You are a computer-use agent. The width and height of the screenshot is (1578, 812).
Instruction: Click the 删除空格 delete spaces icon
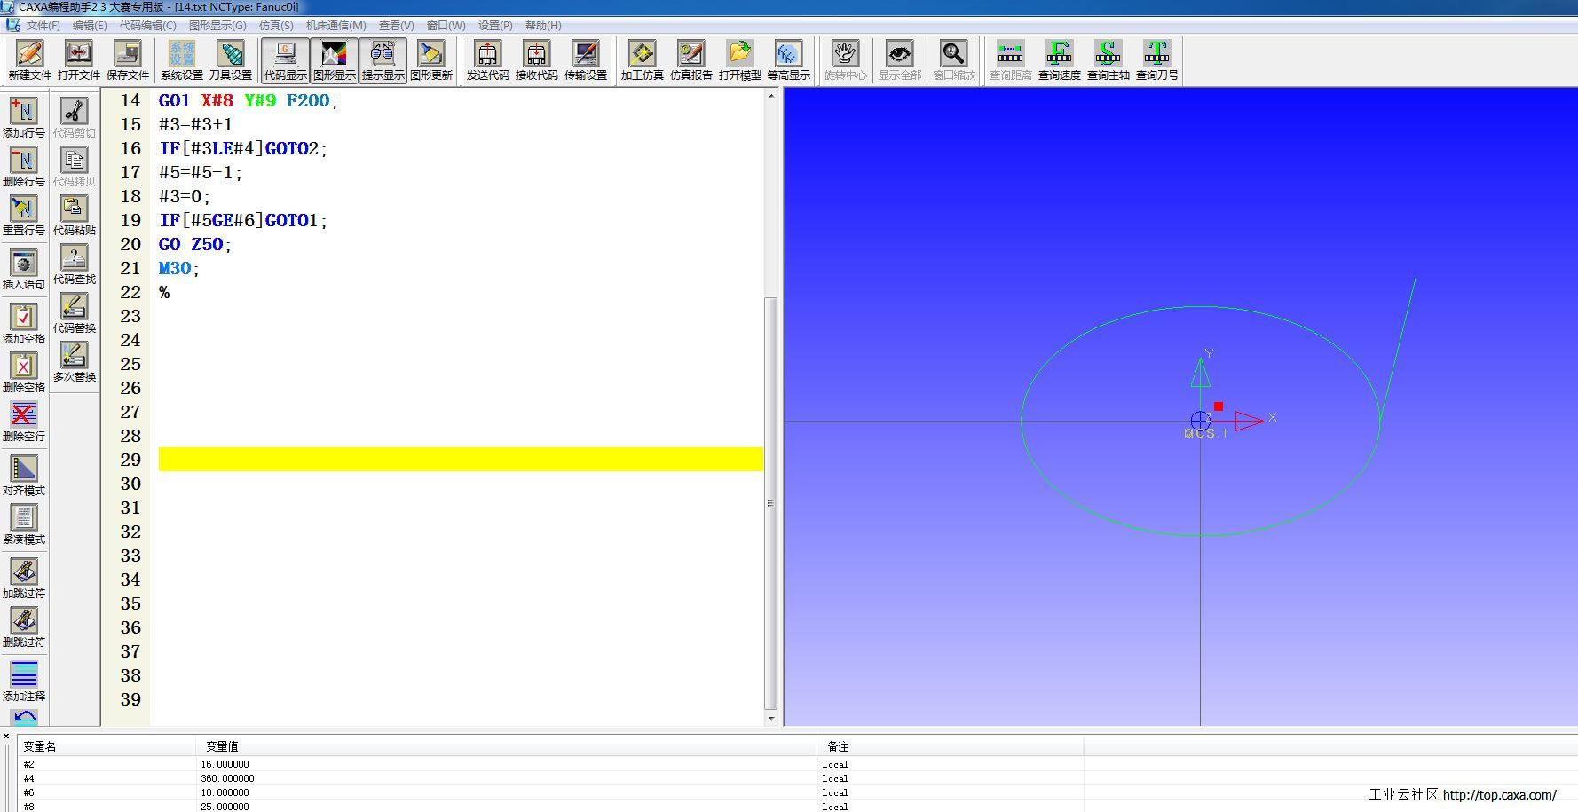coord(24,372)
